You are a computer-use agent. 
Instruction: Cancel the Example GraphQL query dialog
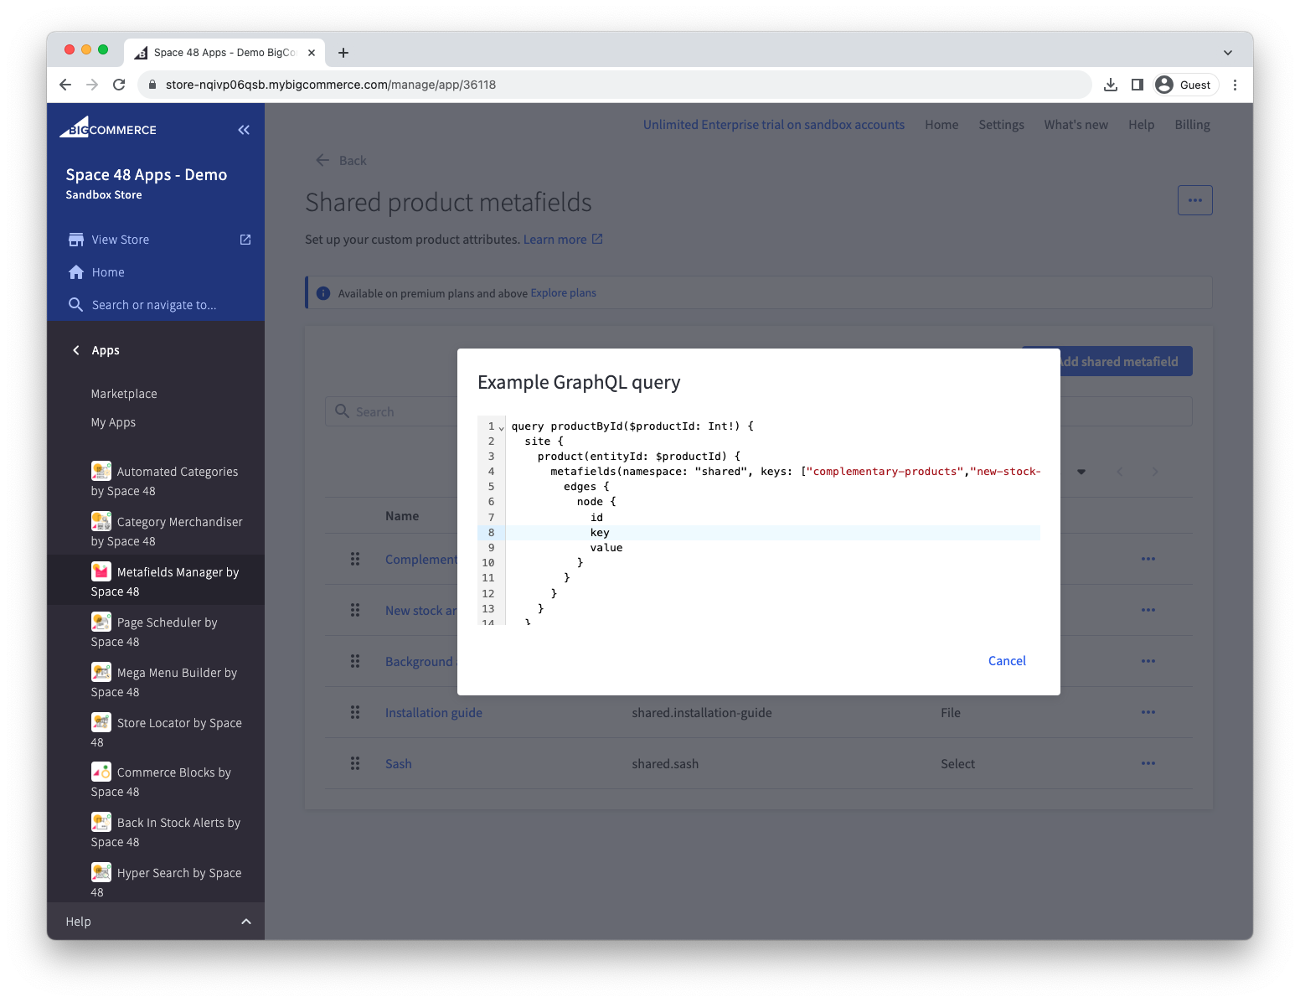(x=1007, y=661)
